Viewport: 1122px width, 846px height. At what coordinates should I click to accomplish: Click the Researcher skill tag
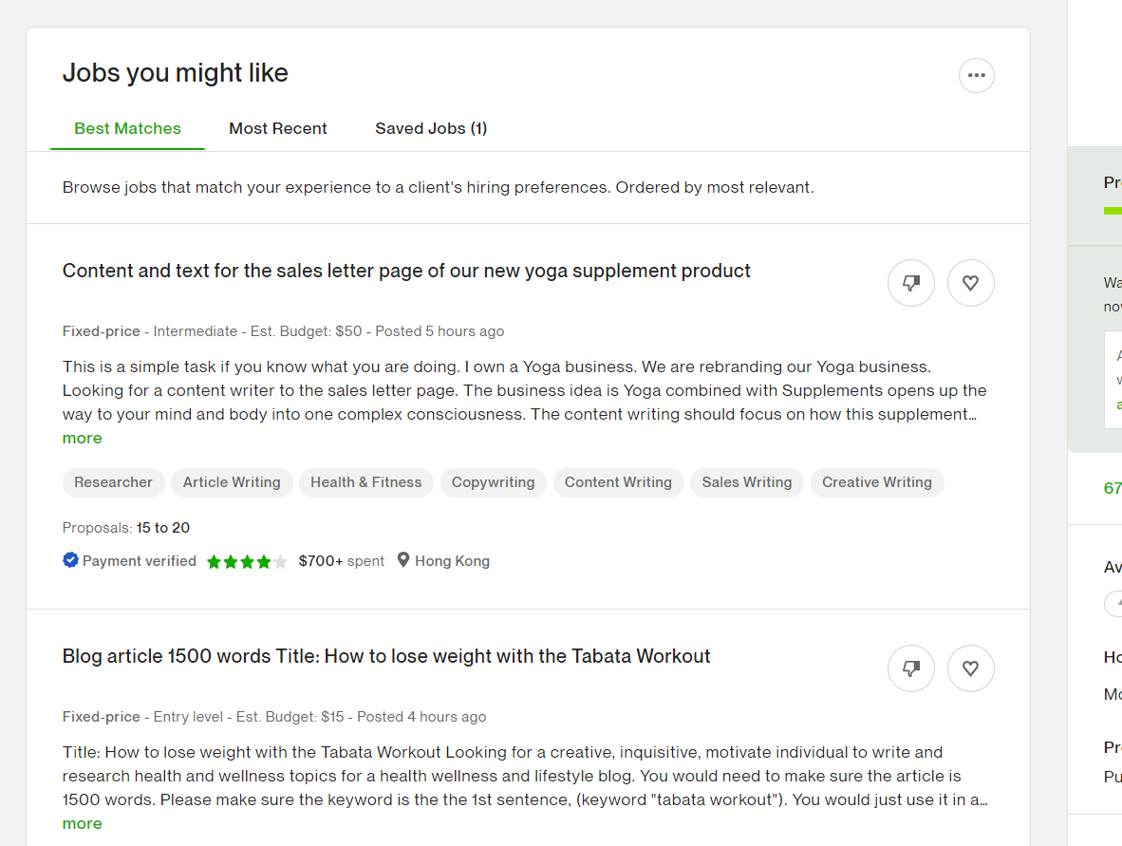(x=113, y=482)
